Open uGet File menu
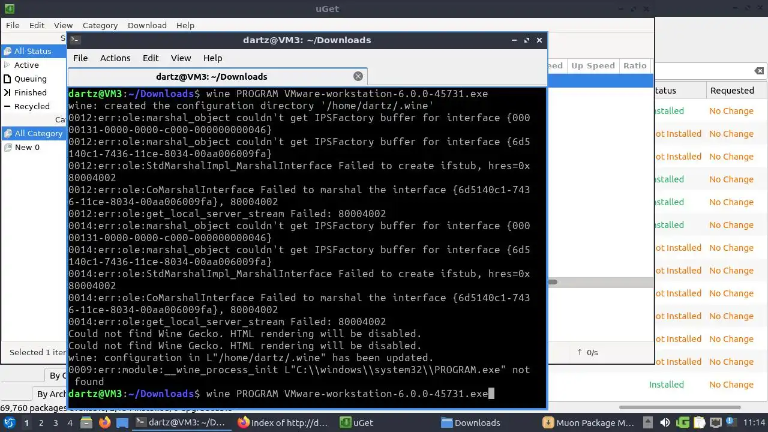The width and height of the screenshot is (768, 432). (13, 25)
